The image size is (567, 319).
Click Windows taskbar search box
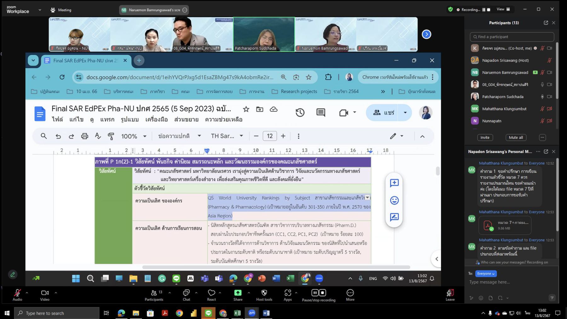click(x=57, y=313)
